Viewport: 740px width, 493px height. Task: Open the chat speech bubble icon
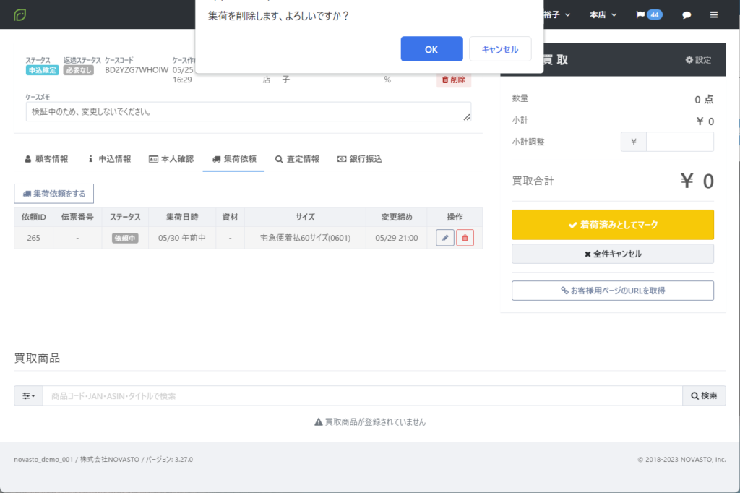click(687, 14)
